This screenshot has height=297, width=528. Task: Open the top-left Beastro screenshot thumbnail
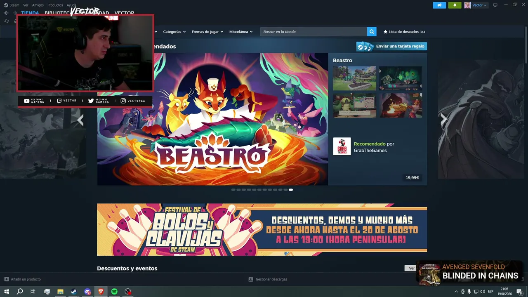(355, 78)
